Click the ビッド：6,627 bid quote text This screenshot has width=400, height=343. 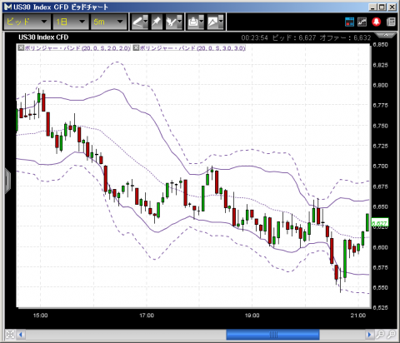(294, 38)
